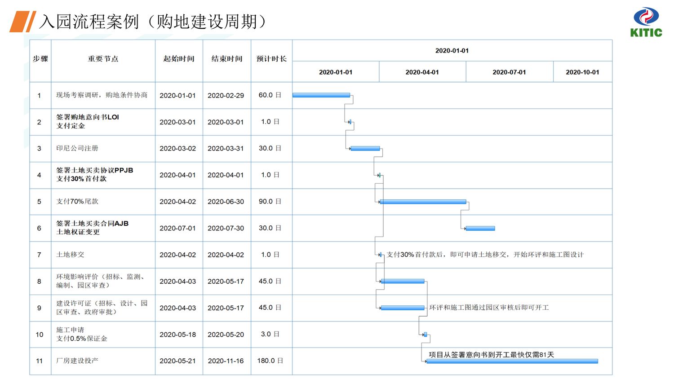
Task: Select the milestone diamond for 签署购地意向书LOI
Action: [x=350, y=121]
